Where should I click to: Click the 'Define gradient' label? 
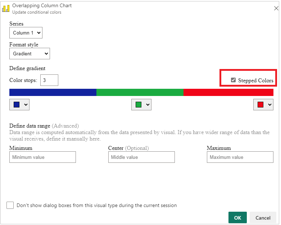tap(27, 68)
